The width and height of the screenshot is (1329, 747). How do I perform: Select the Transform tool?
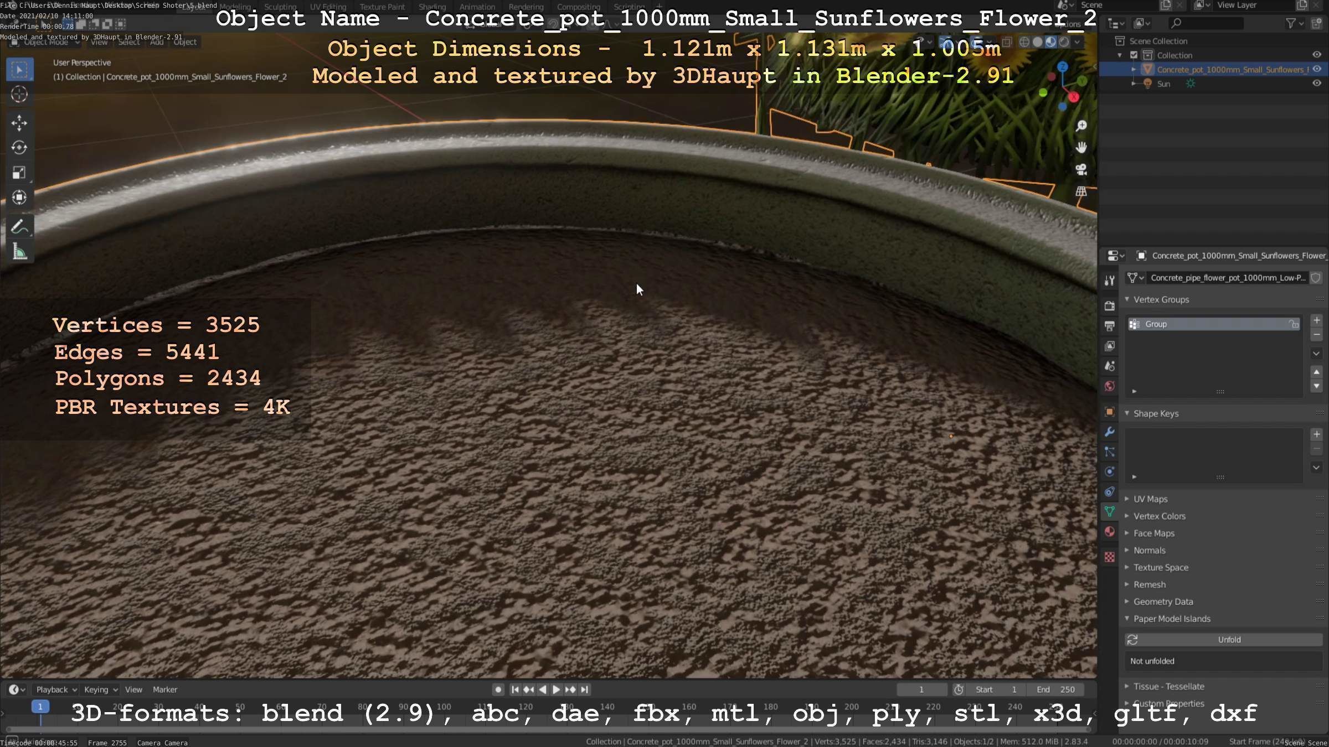[19, 198]
